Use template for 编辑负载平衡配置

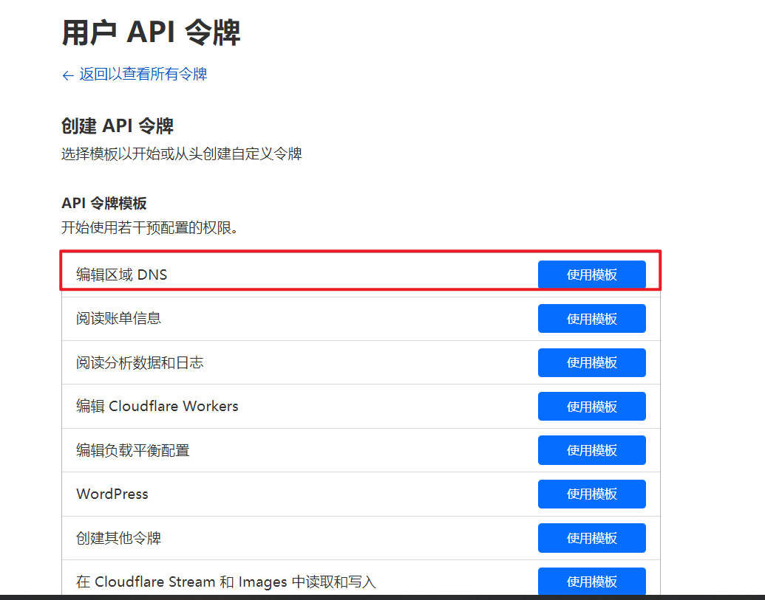click(591, 450)
